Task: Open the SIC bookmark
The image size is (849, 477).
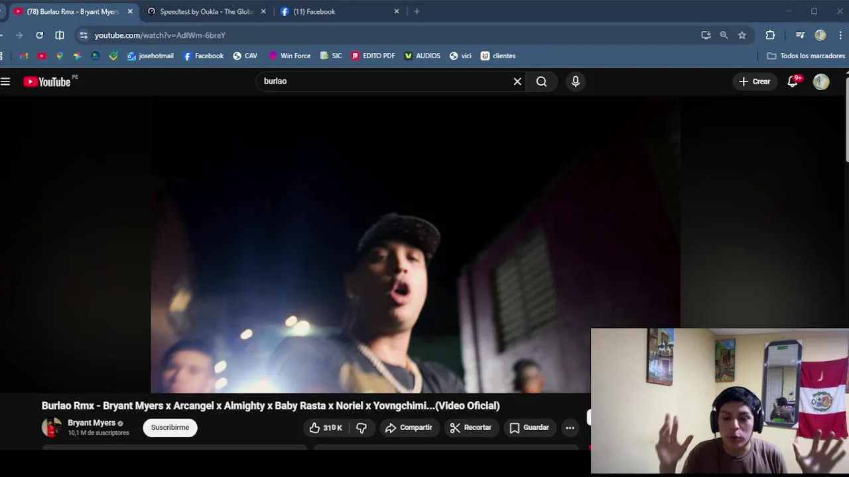Action: coord(331,56)
